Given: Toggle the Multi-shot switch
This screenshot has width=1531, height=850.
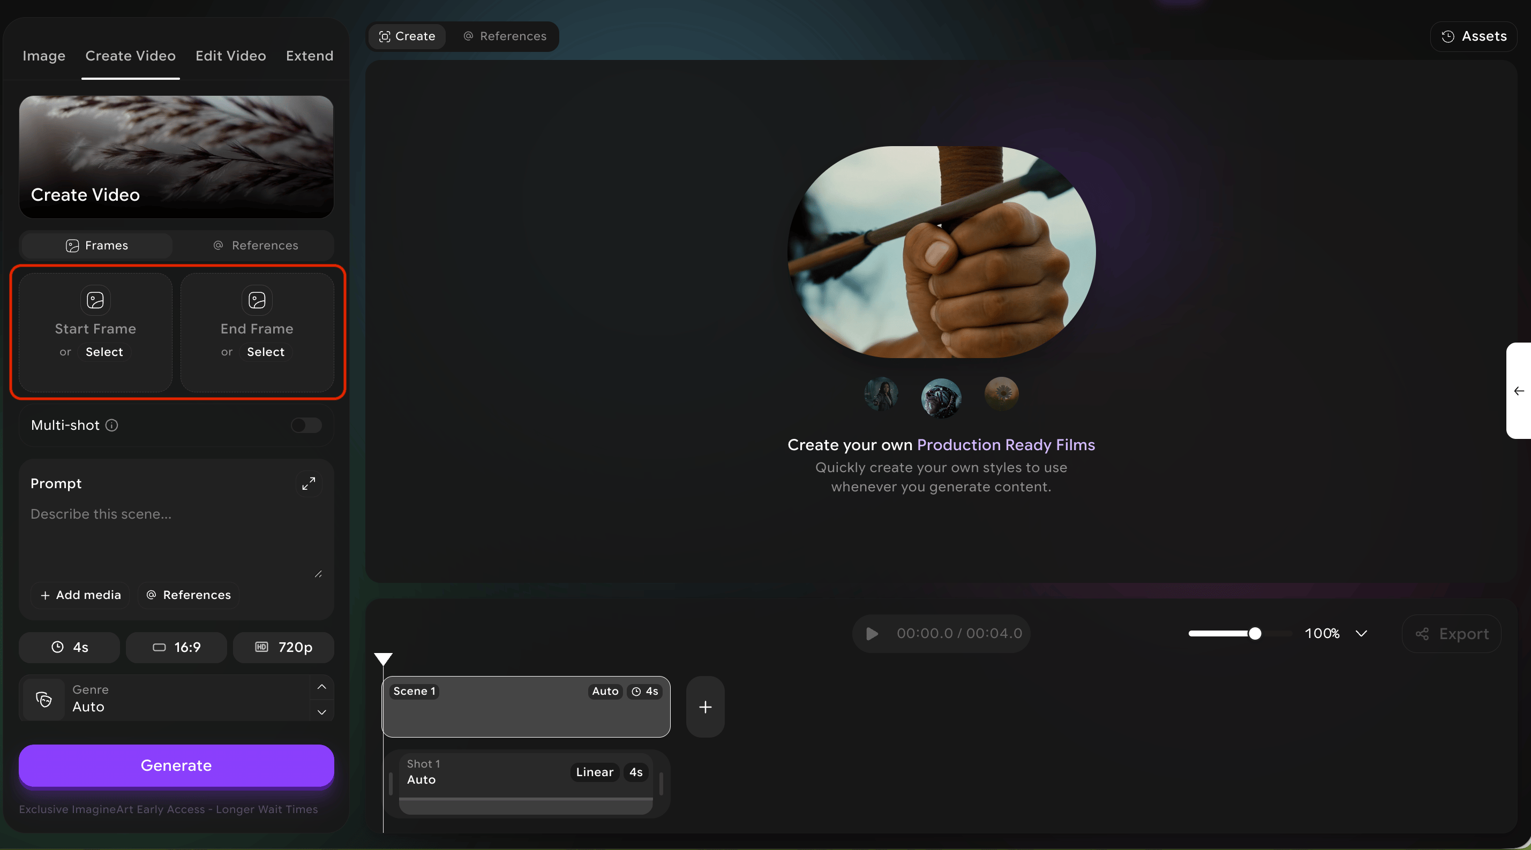Looking at the screenshot, I should tap(306, 426).
